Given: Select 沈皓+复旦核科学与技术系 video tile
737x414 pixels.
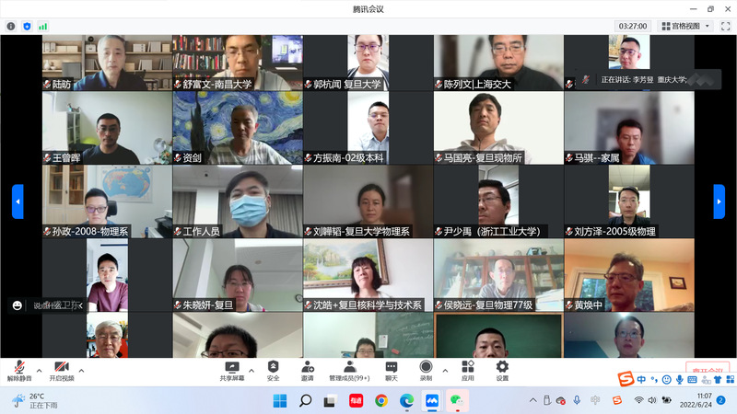Looking at the screenshot, I should point(368,275).
